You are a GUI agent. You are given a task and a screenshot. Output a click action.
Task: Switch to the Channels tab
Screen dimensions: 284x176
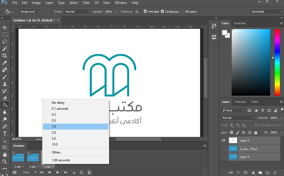click(x=240, y=102)
